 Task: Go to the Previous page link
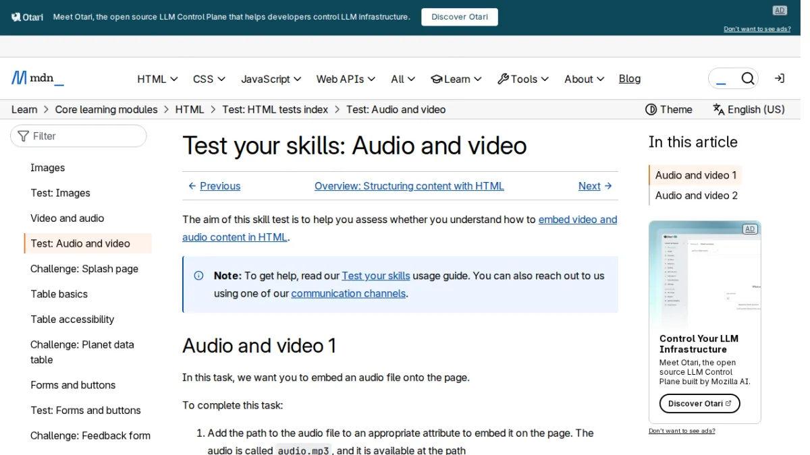(214, 186)
